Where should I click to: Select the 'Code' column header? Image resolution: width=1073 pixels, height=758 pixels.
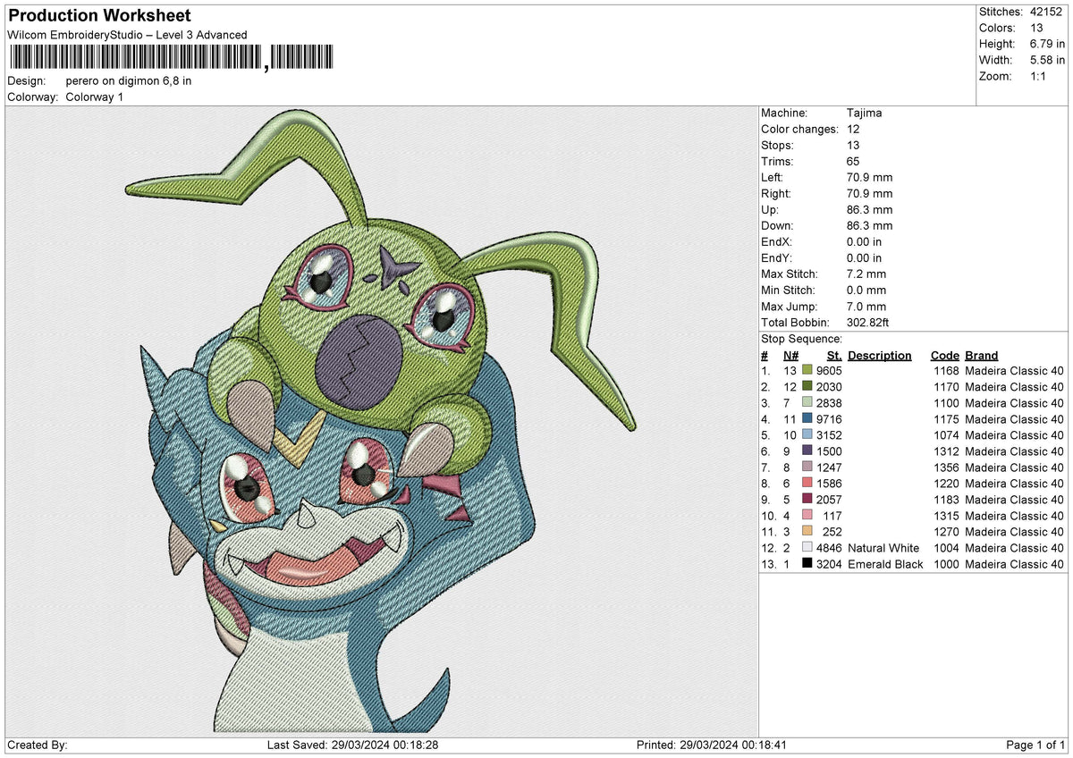click(944, 355)
